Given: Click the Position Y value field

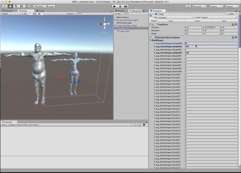Looking at the screenshot, I should 212,27.
